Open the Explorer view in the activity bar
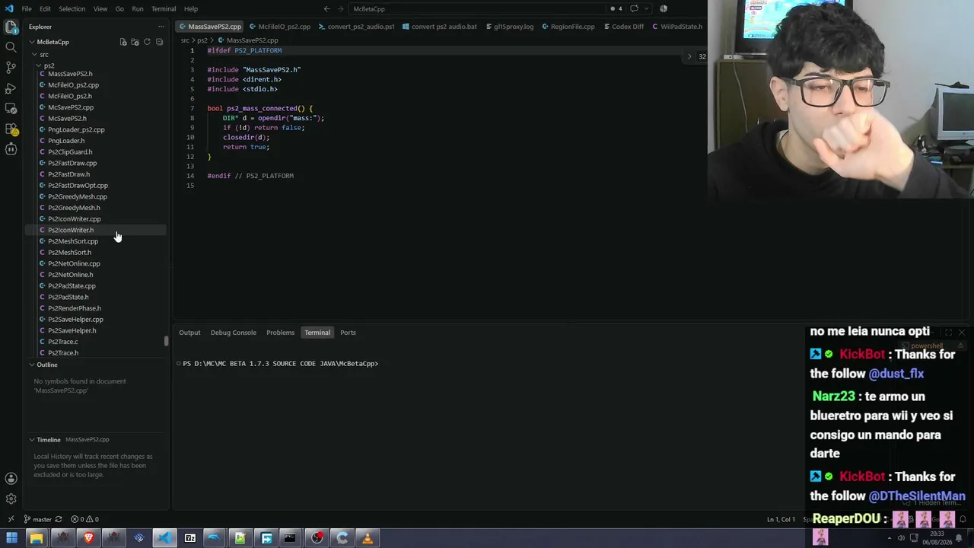 coord(11,27)
